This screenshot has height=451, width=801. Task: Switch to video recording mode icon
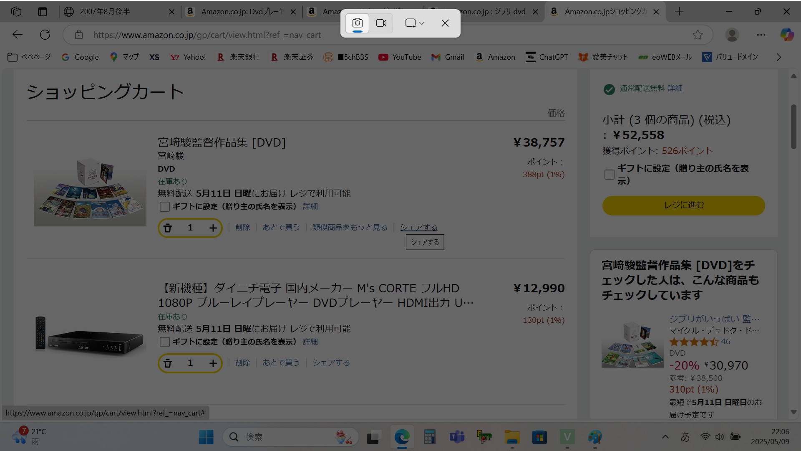[x=381, y=23]
